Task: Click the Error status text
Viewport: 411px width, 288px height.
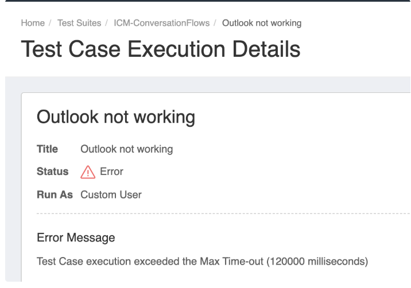Action: coord(111,172)
